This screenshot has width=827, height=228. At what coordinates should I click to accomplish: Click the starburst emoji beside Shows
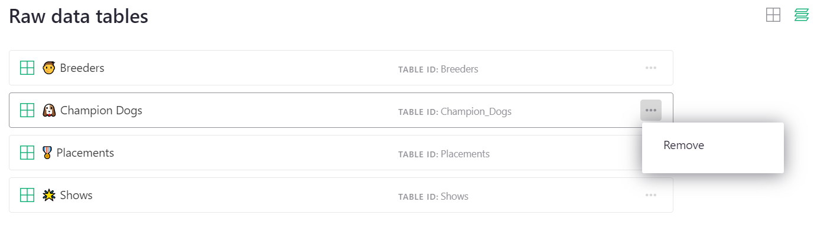click(49, 195)
